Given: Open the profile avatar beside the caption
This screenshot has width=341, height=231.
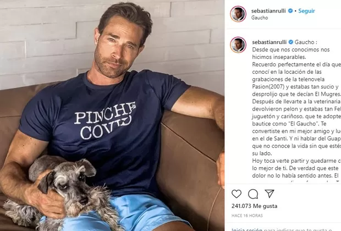Looking at the screenshot, I should (238, 45).
